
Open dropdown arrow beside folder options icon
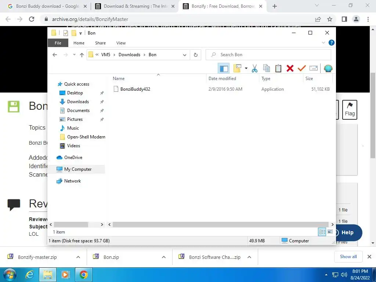pyautogui.click(x=246, y=68)
